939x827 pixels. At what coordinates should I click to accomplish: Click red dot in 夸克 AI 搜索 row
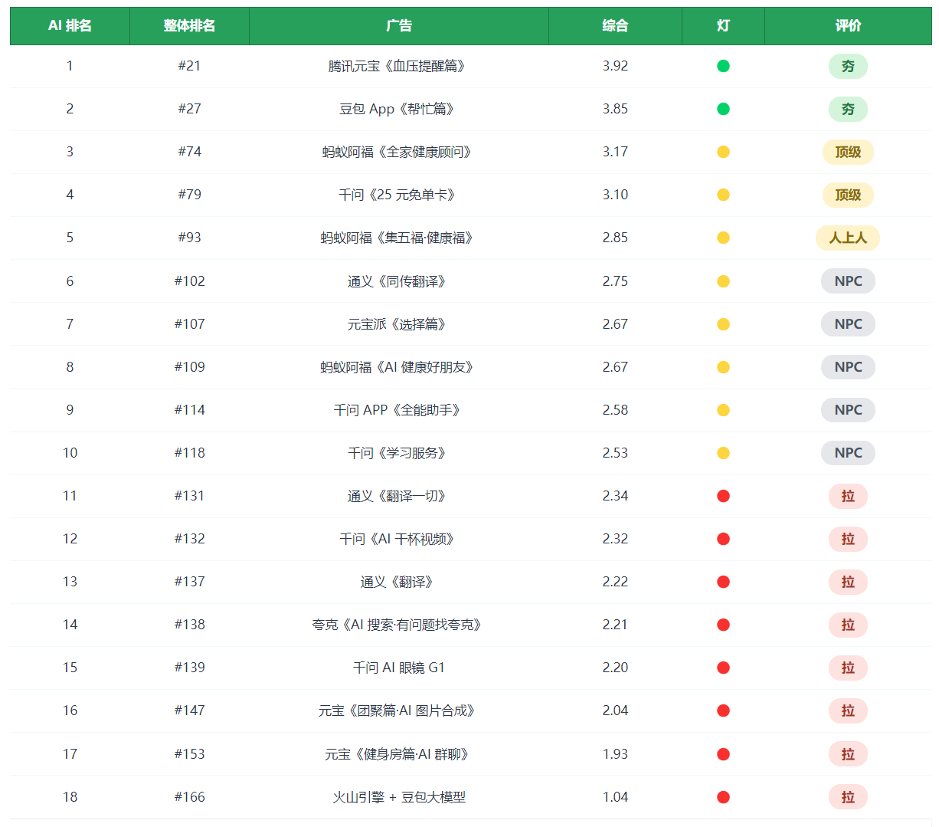click(723, 625)
